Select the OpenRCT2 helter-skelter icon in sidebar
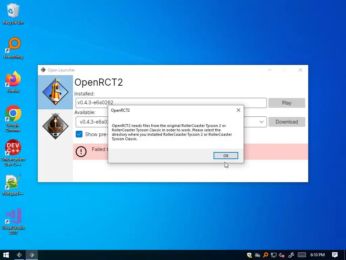Viewport: 346px width, 260px height. coord(55,92)
